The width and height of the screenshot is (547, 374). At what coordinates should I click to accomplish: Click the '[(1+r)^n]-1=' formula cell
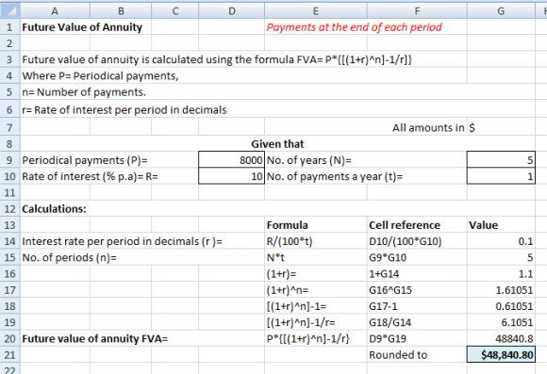[x=316, y=306]
